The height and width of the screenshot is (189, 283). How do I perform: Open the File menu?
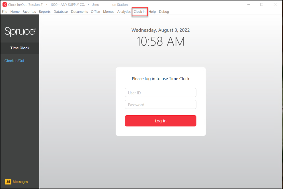5,12
